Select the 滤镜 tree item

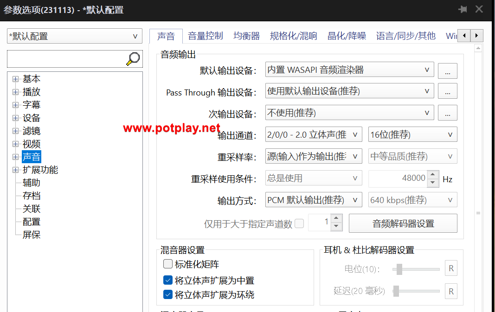[x=31, y=131]
